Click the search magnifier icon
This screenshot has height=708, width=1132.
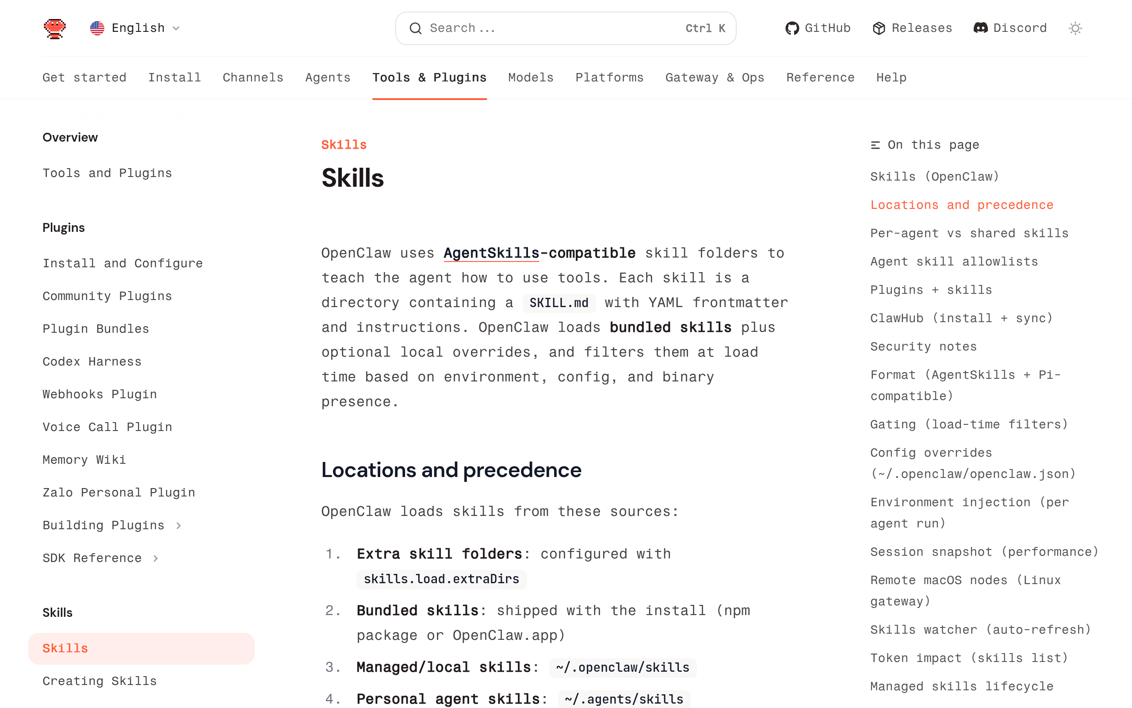(415, 28)
